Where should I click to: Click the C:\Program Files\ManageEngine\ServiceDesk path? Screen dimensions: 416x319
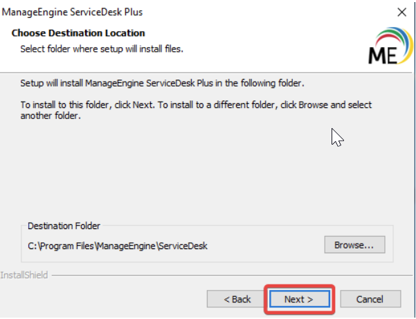(x=117, y=246)
